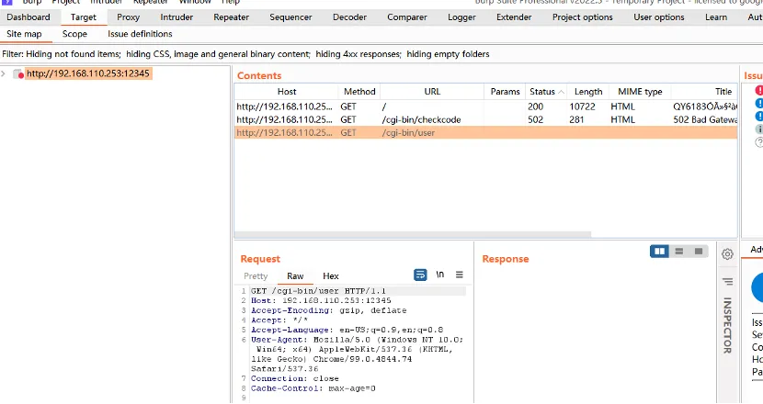763x404 pixels.
Task: Select the /cgi-bin/checkcode row
Action: pos(421,119)
